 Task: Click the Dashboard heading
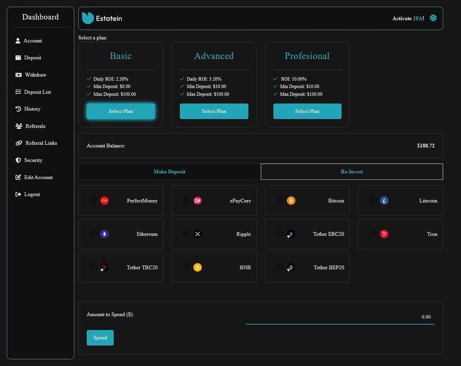pyautogui.click(x=40, y=17)
